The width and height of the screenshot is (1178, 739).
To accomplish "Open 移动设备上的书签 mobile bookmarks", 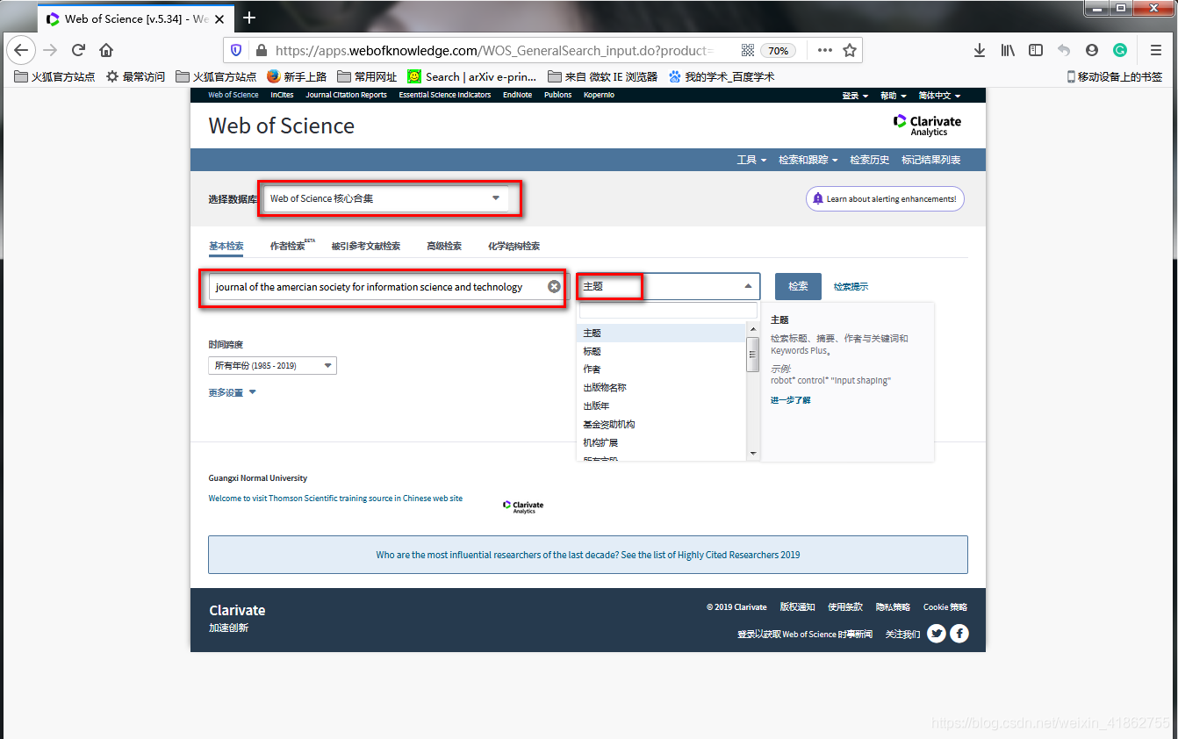I will pyautogui.click(x=1115, y=76).
